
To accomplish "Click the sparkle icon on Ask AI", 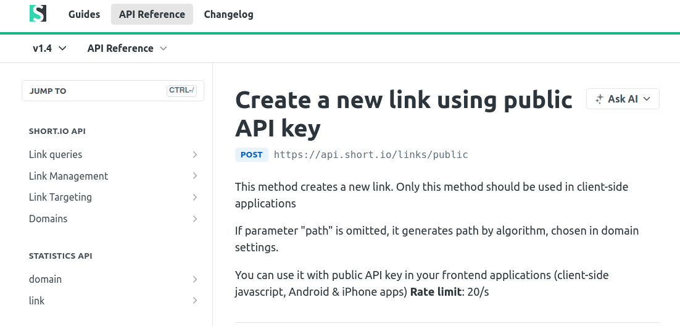I will (599, 99).
